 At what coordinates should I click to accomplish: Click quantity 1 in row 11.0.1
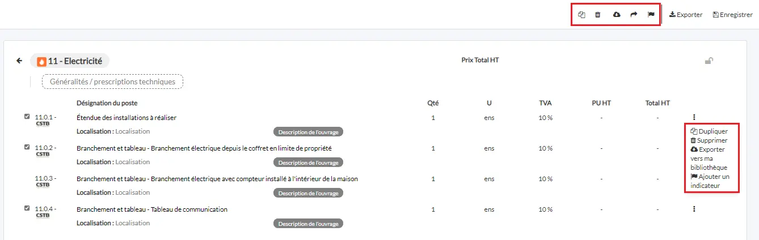click(x=433, y=118)
